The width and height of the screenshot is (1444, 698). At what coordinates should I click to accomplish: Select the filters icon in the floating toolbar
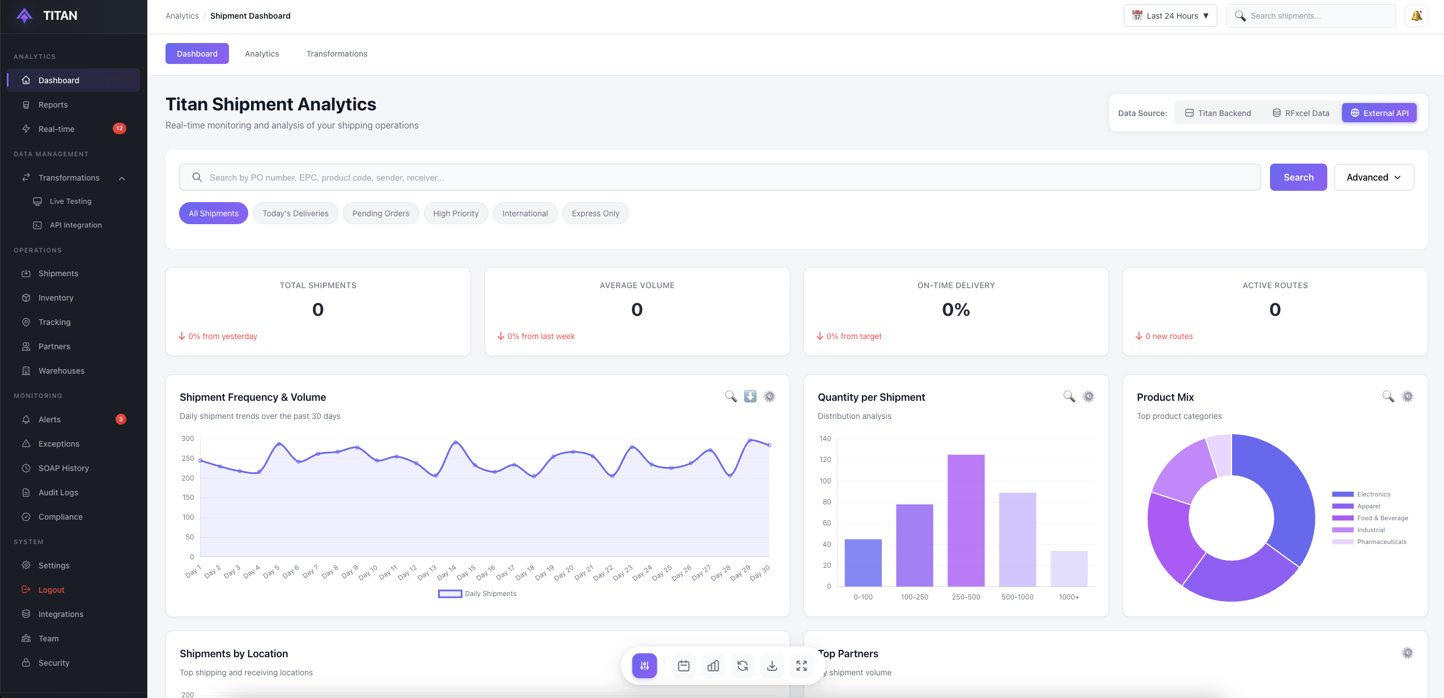(x=644, y=666)
